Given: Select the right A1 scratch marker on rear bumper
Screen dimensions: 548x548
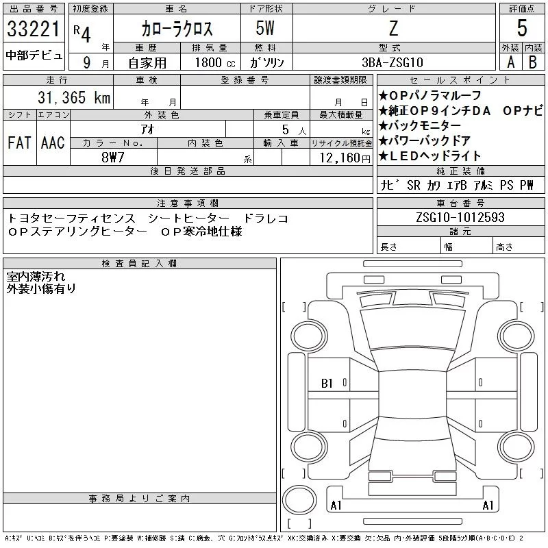Looking at the screenshot, I should 488,506.
